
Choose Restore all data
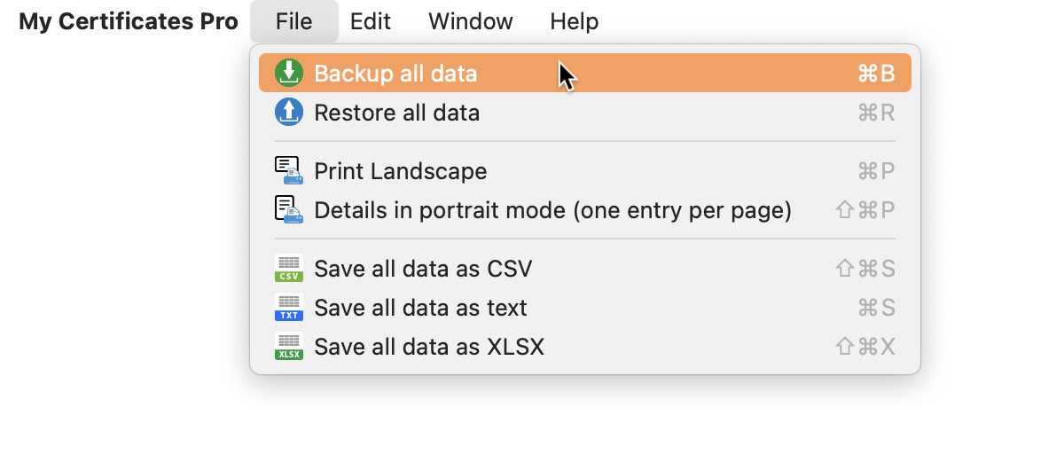click(585, 112)
